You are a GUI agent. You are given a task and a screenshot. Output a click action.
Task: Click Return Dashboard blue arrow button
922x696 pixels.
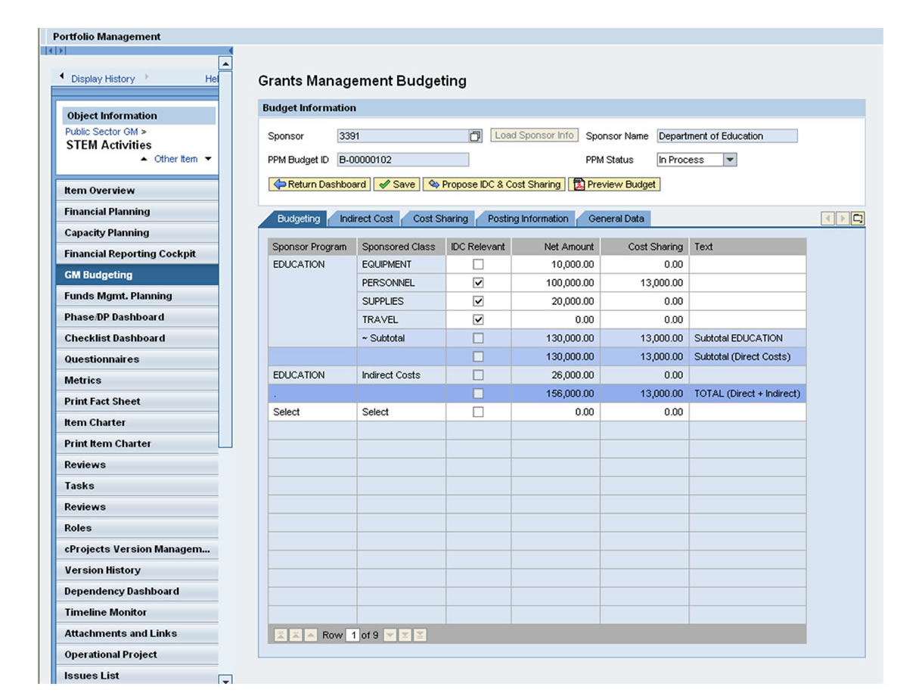[x=320, y=185]
